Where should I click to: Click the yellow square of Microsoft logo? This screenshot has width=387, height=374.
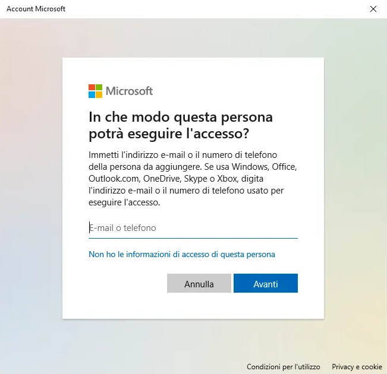pos(99,94)
